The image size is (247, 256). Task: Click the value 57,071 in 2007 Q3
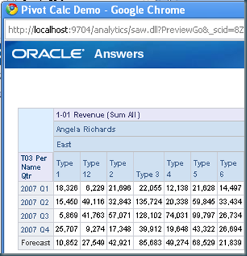pos(120,215)
